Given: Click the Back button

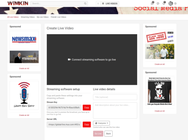Looking at the screenshot, I should coord(108,134).
